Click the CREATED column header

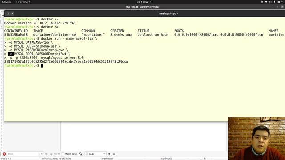(117, 31)
